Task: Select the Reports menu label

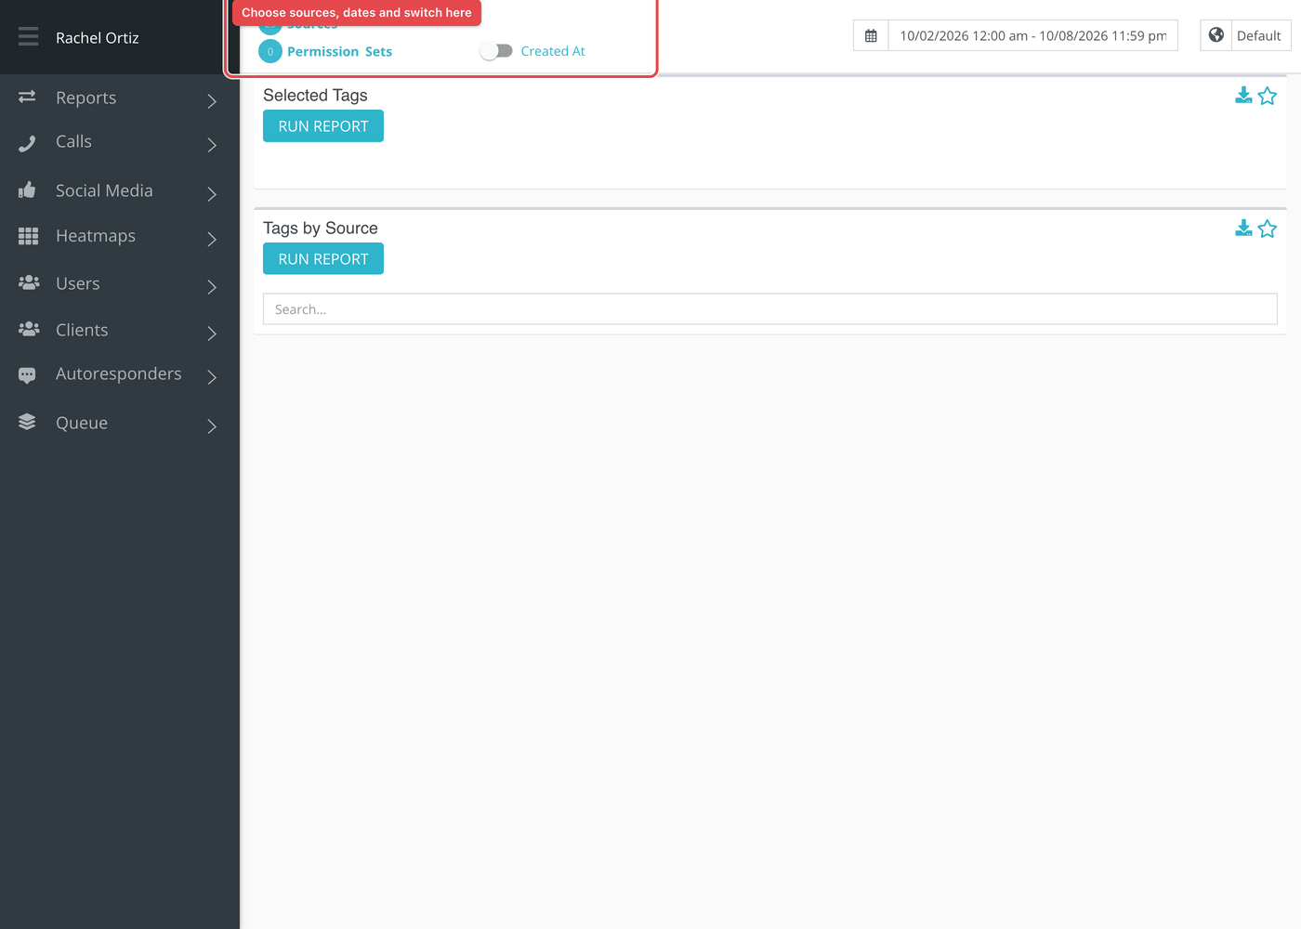Action: pos(86,98)
